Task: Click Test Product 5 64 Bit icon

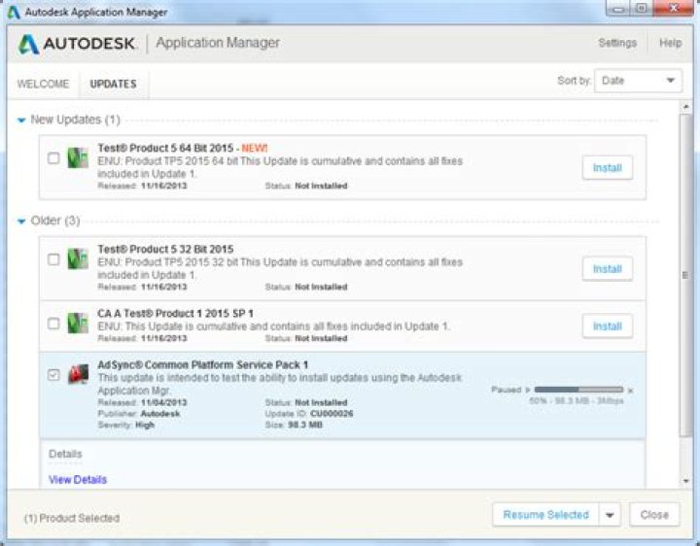Action: [x=78, y=158]
